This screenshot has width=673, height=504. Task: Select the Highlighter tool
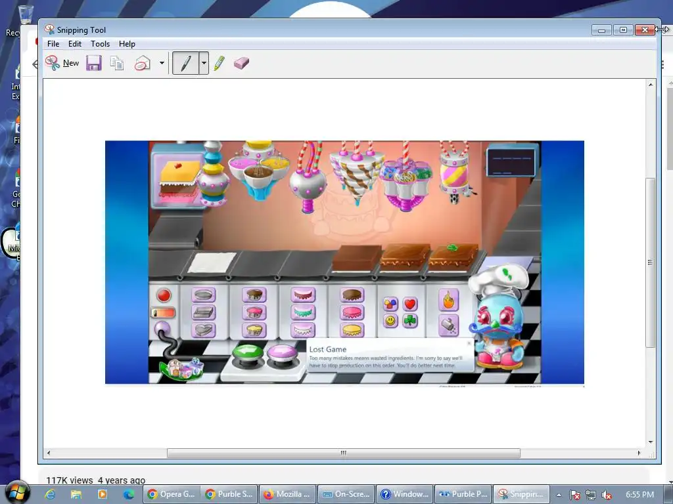click(x=220, y=63)
